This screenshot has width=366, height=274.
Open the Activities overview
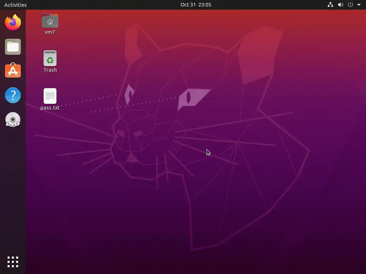(15, 5)
